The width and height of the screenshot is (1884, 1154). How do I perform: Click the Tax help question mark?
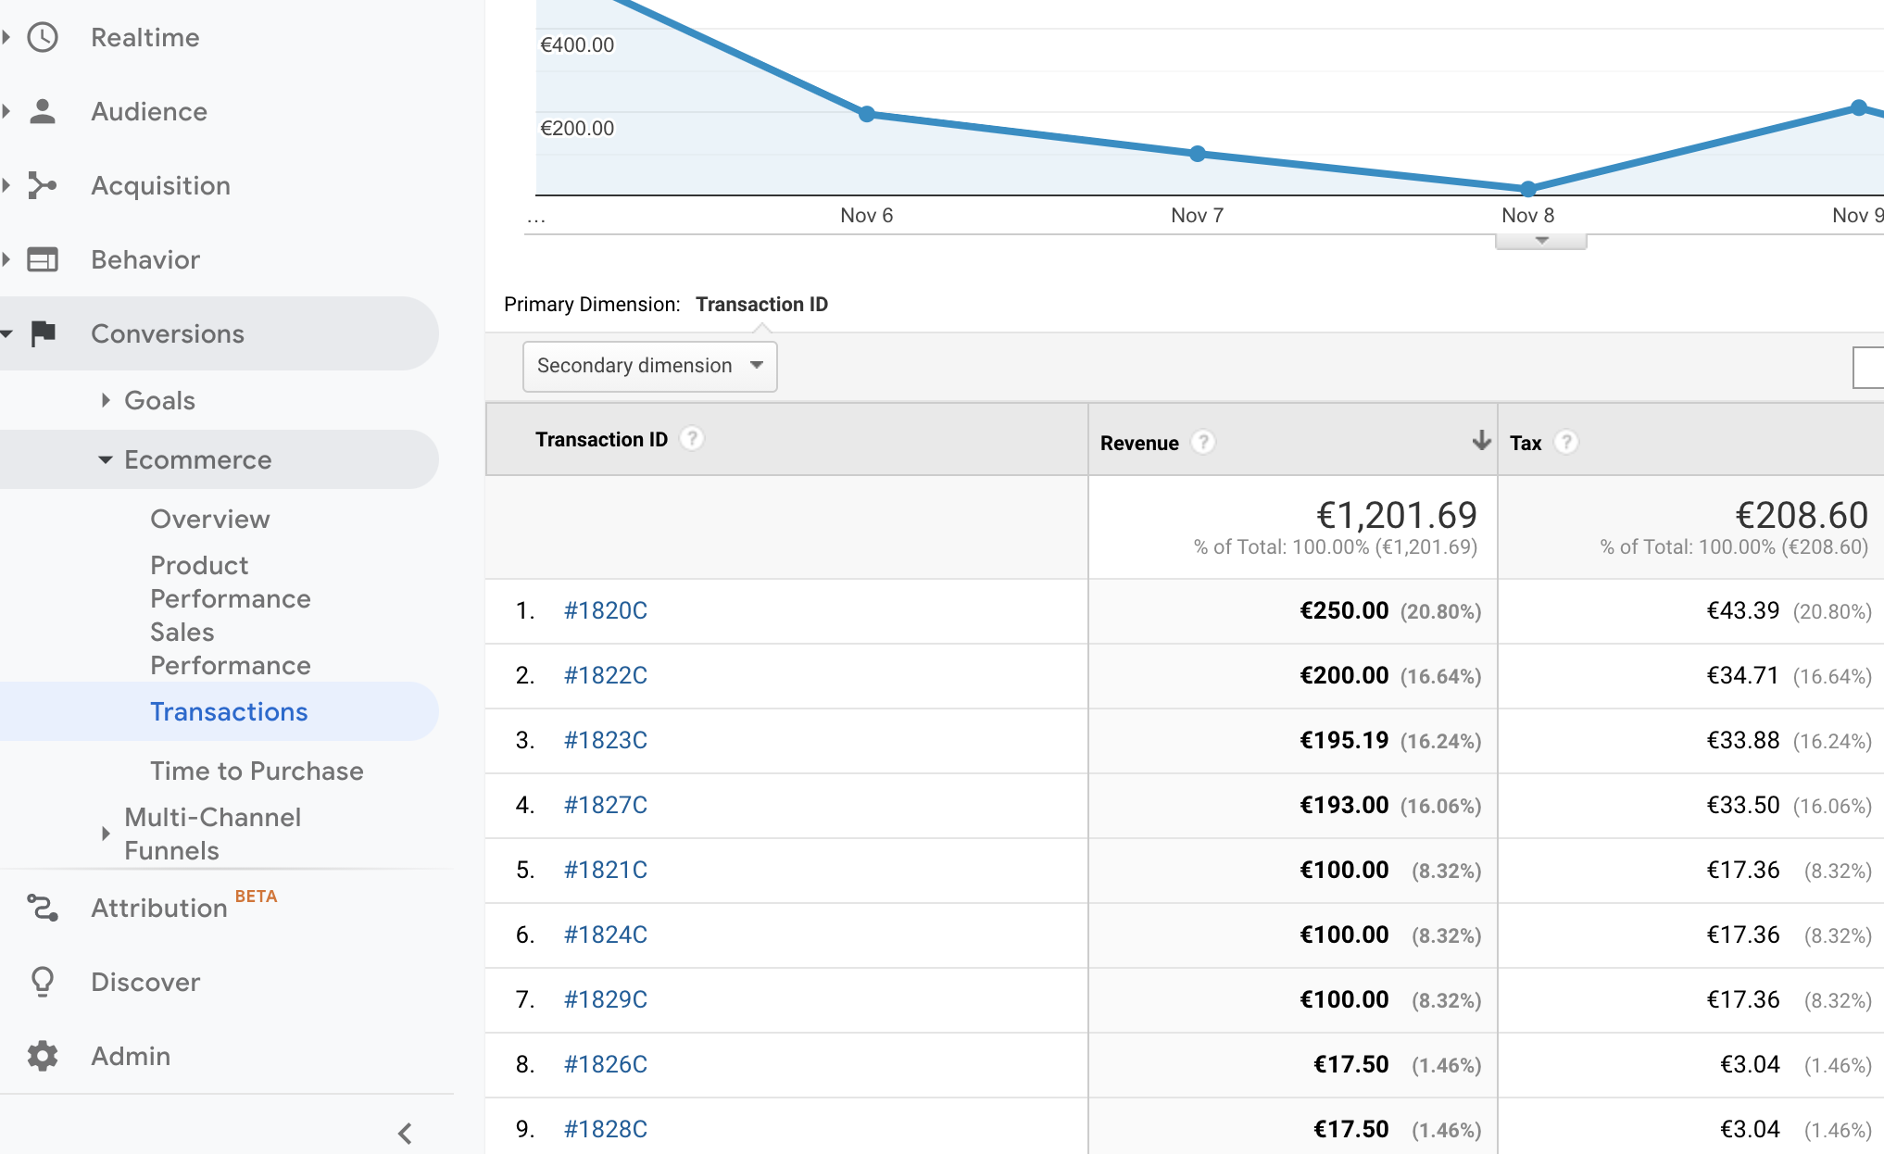[1566, 443]
